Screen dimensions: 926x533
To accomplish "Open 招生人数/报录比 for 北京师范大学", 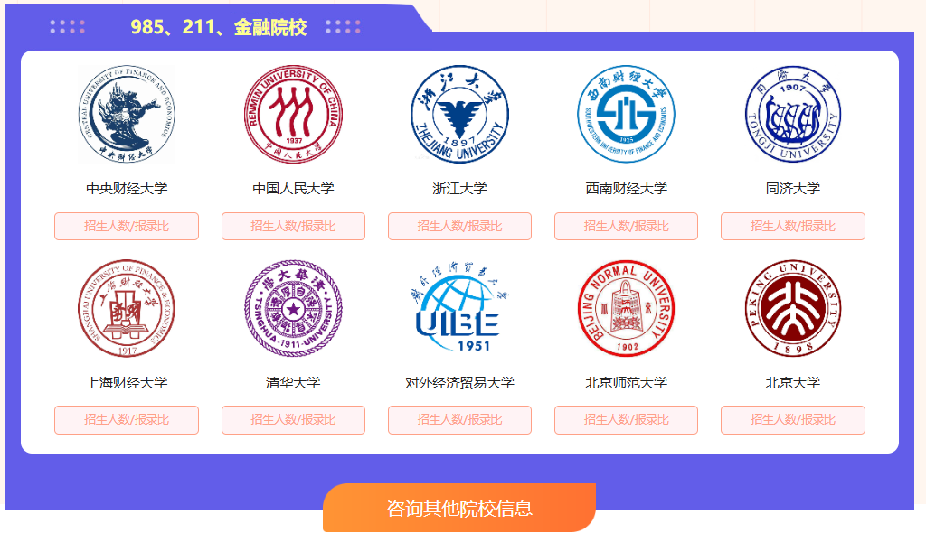I will tap(626, 420).
